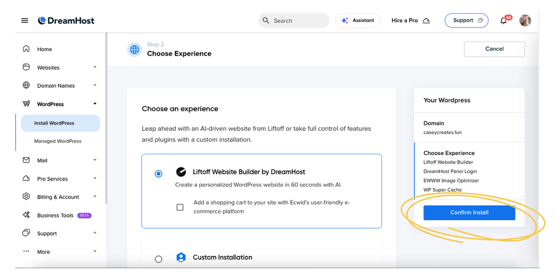Open Business Tools menu item
Screen dimensions: 555x277
tap(55, 216)
